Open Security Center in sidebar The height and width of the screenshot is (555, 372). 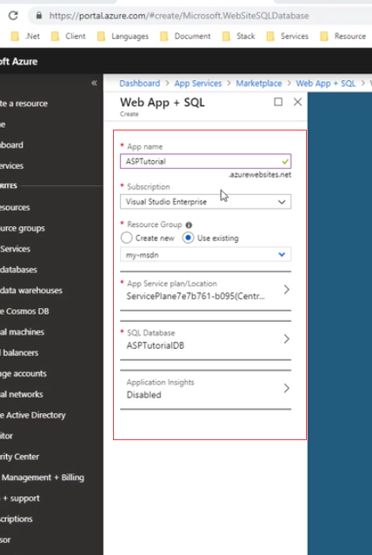(19, 457)
